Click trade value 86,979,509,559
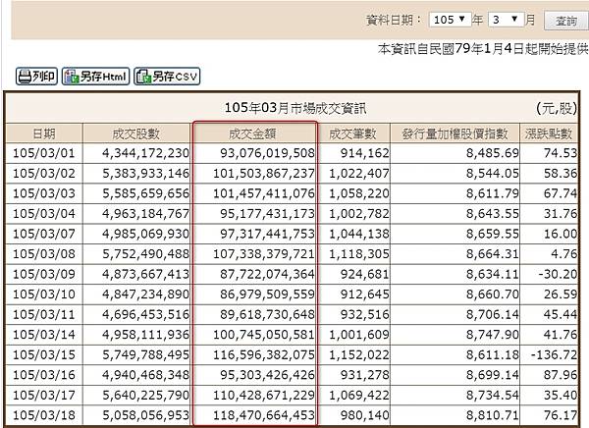The width and height of the screenshot is (589, 428). tap(267, 294)
